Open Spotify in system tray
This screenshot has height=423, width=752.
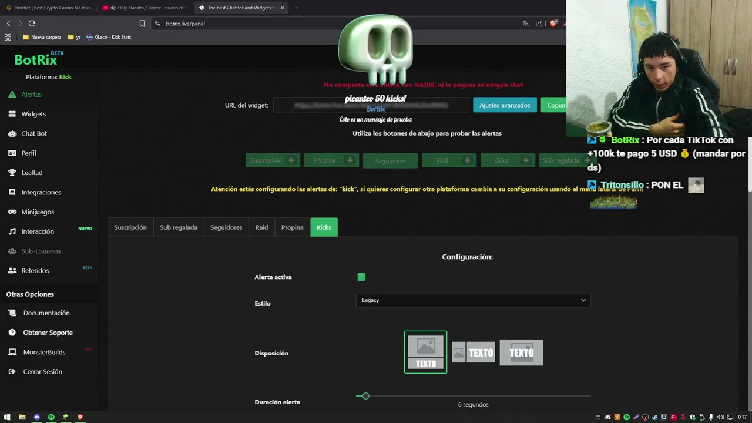tap(626, 417)
